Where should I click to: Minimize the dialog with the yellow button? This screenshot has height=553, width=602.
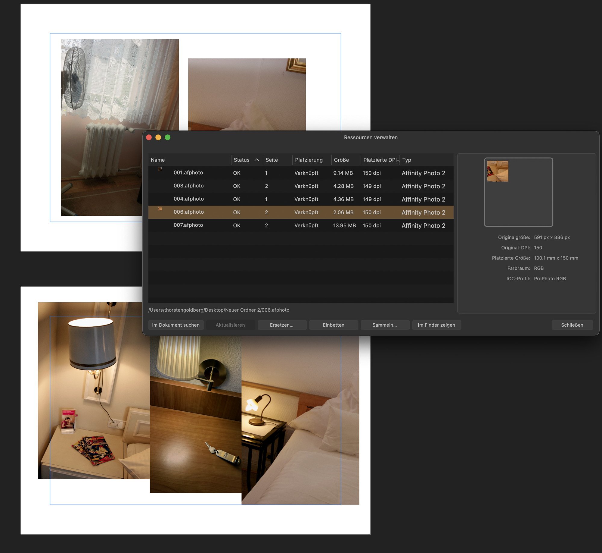(x=158, y=137)
